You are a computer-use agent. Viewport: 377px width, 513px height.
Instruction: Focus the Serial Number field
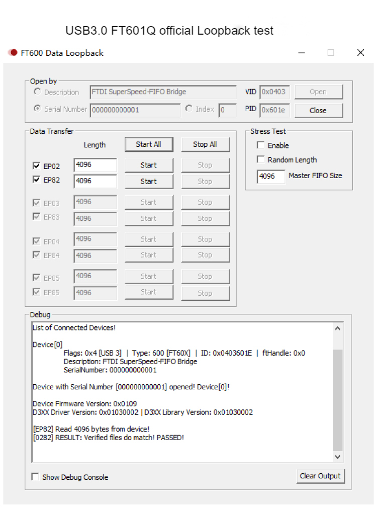pos(135,110)
